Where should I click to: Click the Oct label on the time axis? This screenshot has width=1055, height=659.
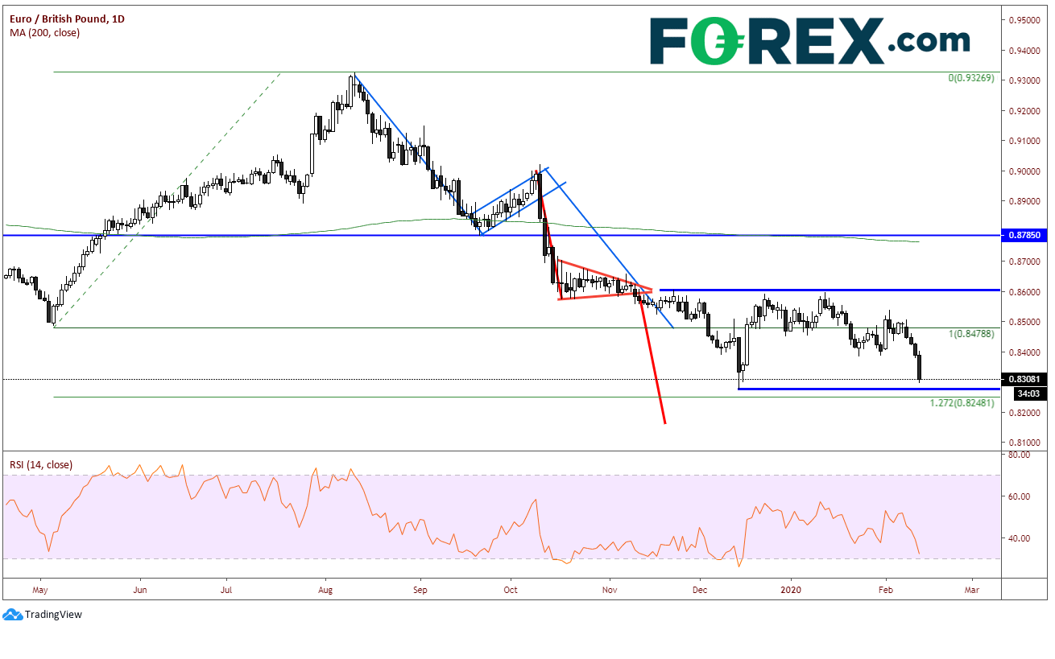click(511, 589)
